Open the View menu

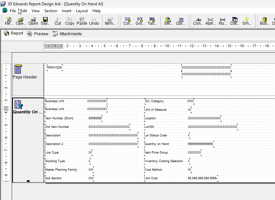click(36, 11)
